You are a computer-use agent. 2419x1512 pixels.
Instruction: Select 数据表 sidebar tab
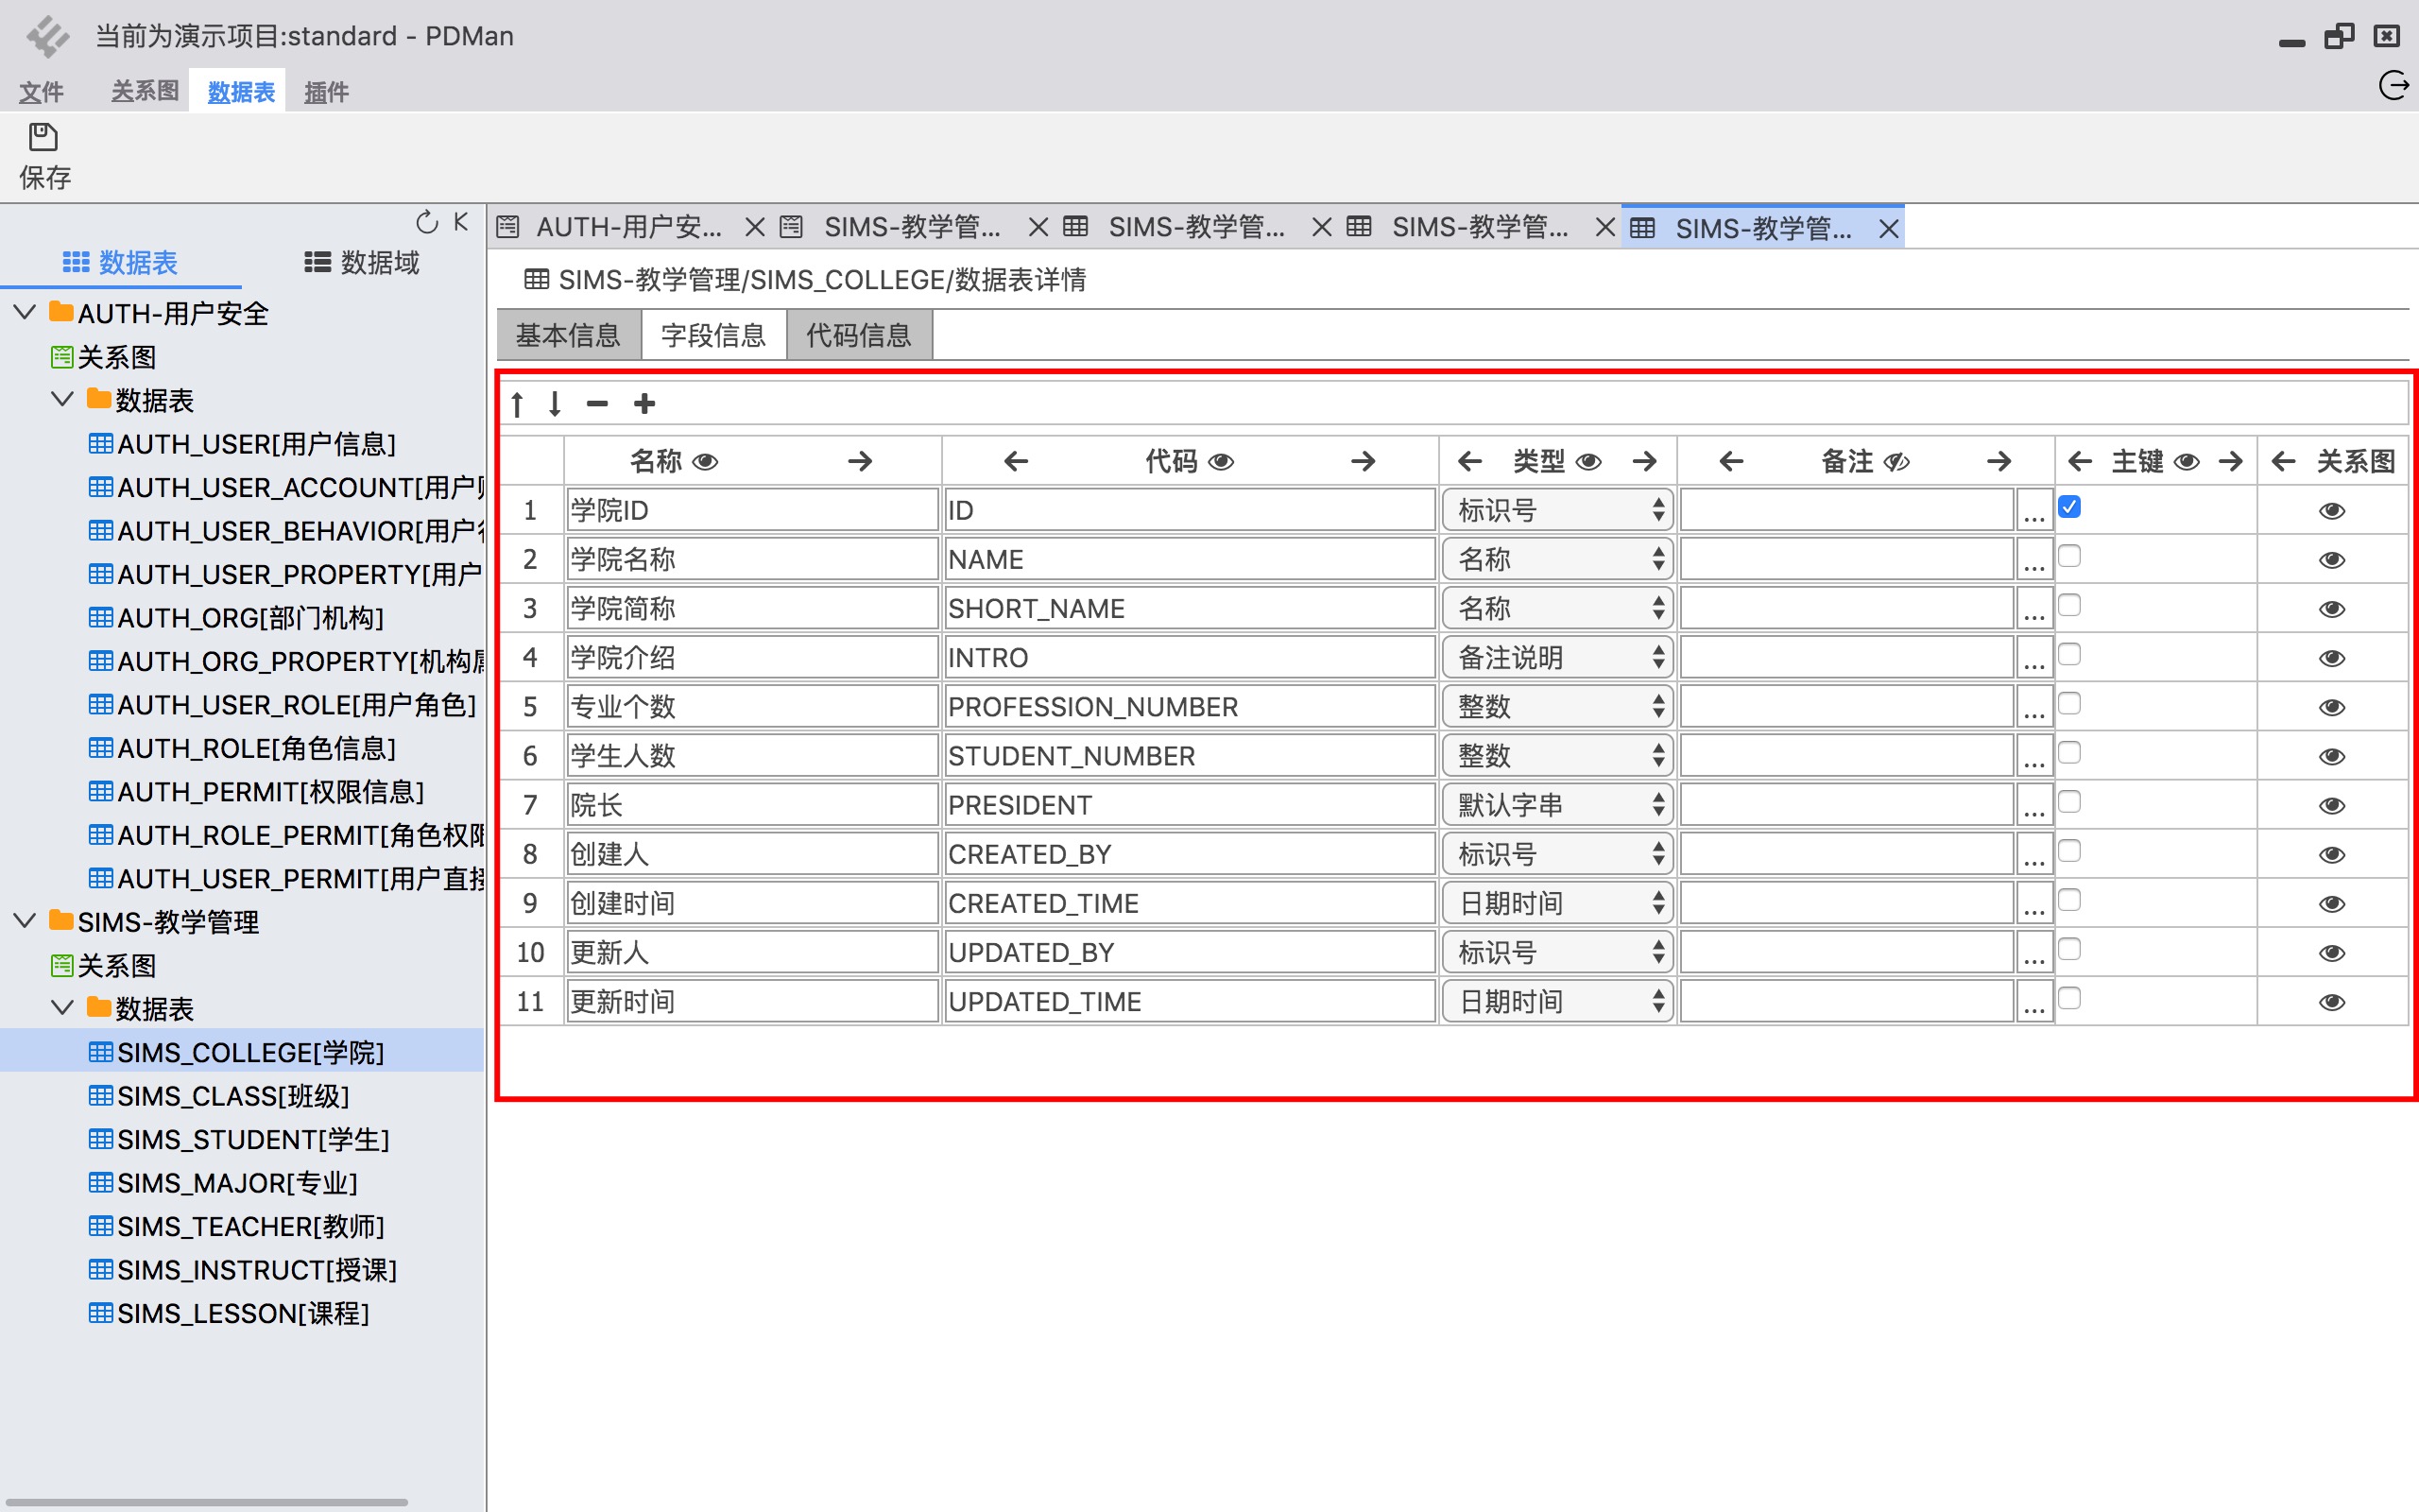[120, 263]
